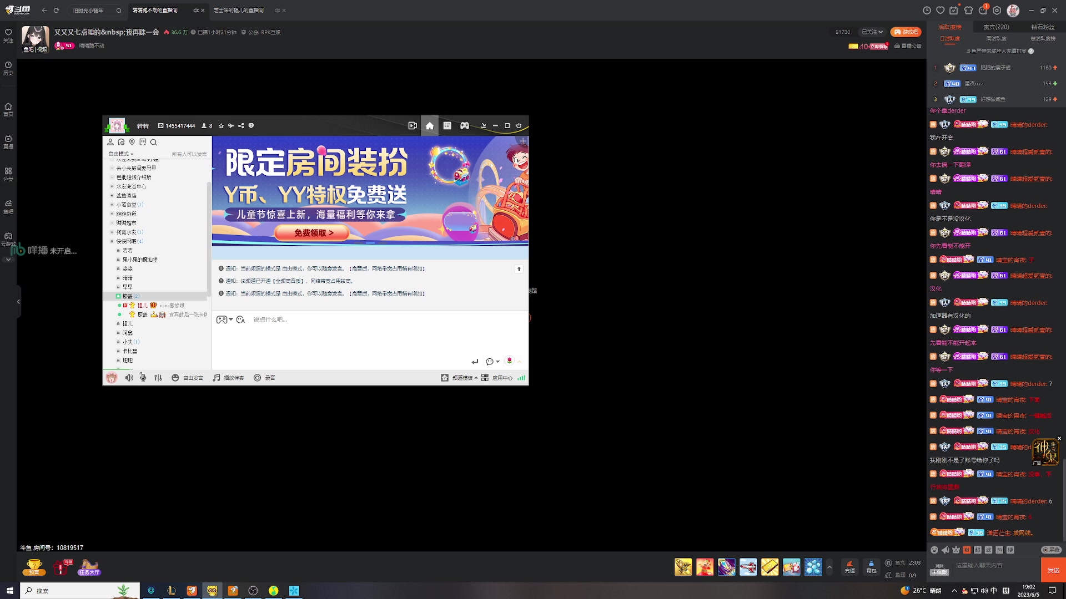Switch to 贵宾(220) tab
1066x599 pixels.
tap(996, 27)
